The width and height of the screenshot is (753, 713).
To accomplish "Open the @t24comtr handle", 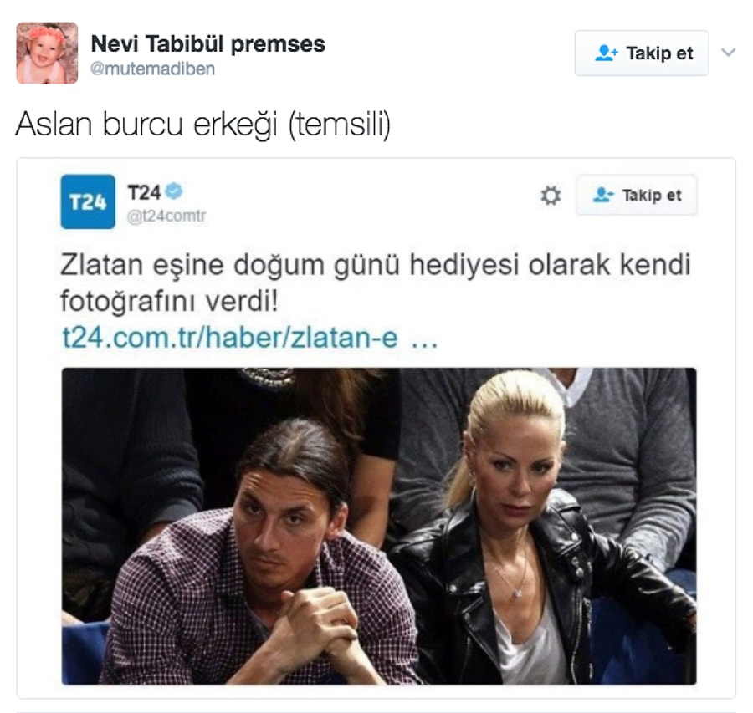I will tap(166, 216).
